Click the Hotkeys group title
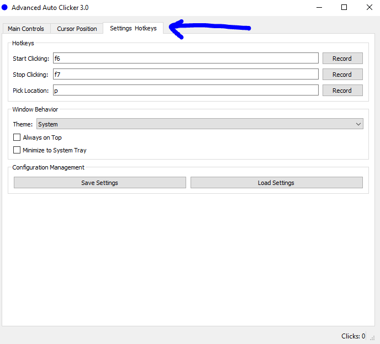The width and height of the screenshot is (380, 344). click(x=23, y=43)
